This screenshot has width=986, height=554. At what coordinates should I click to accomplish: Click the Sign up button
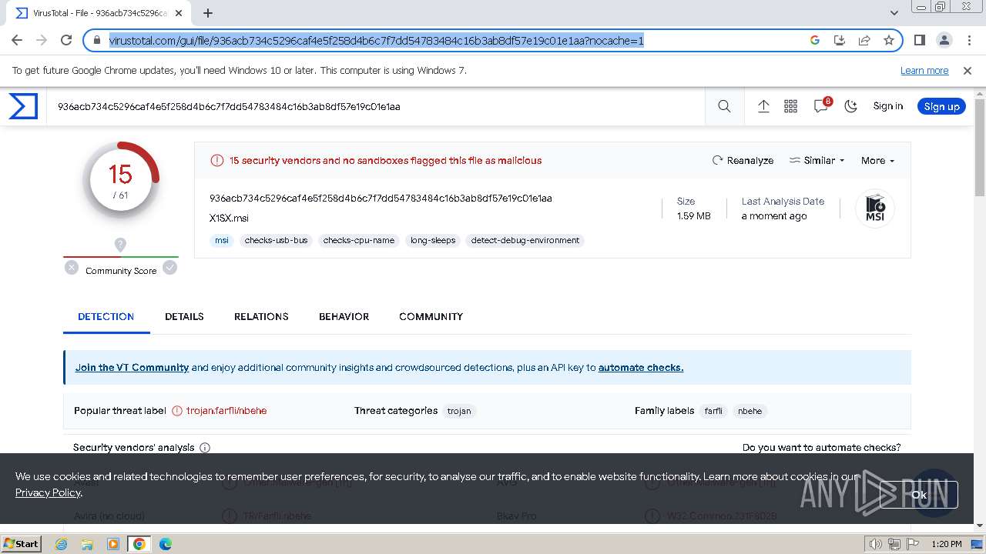tap(941, 106)
